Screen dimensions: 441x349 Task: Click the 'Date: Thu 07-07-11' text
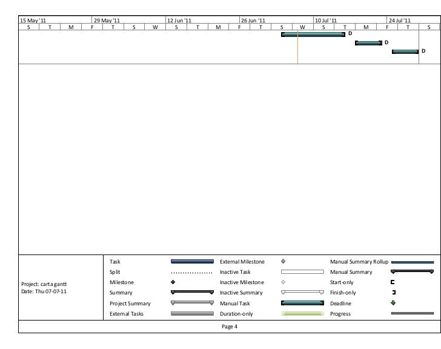44,291
